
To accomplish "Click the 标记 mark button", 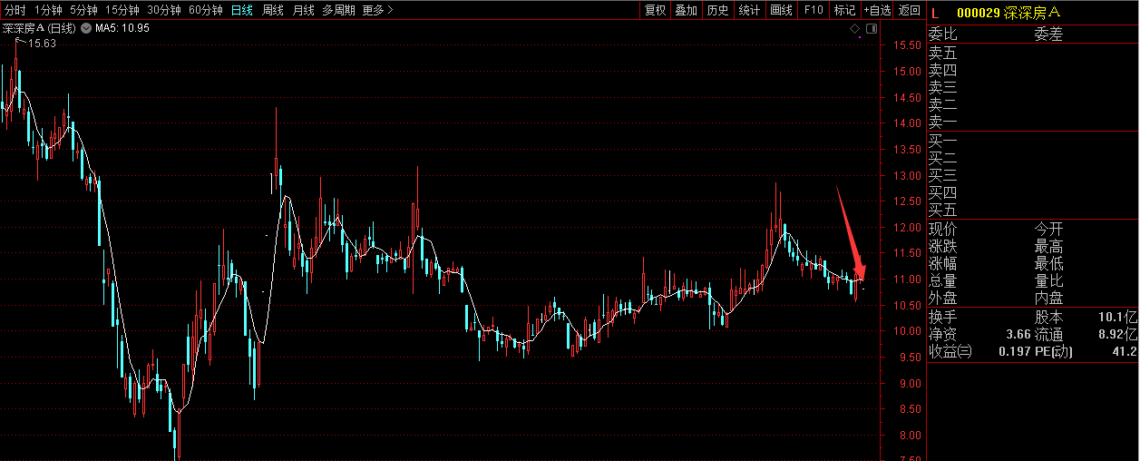I will coord(844,10).
